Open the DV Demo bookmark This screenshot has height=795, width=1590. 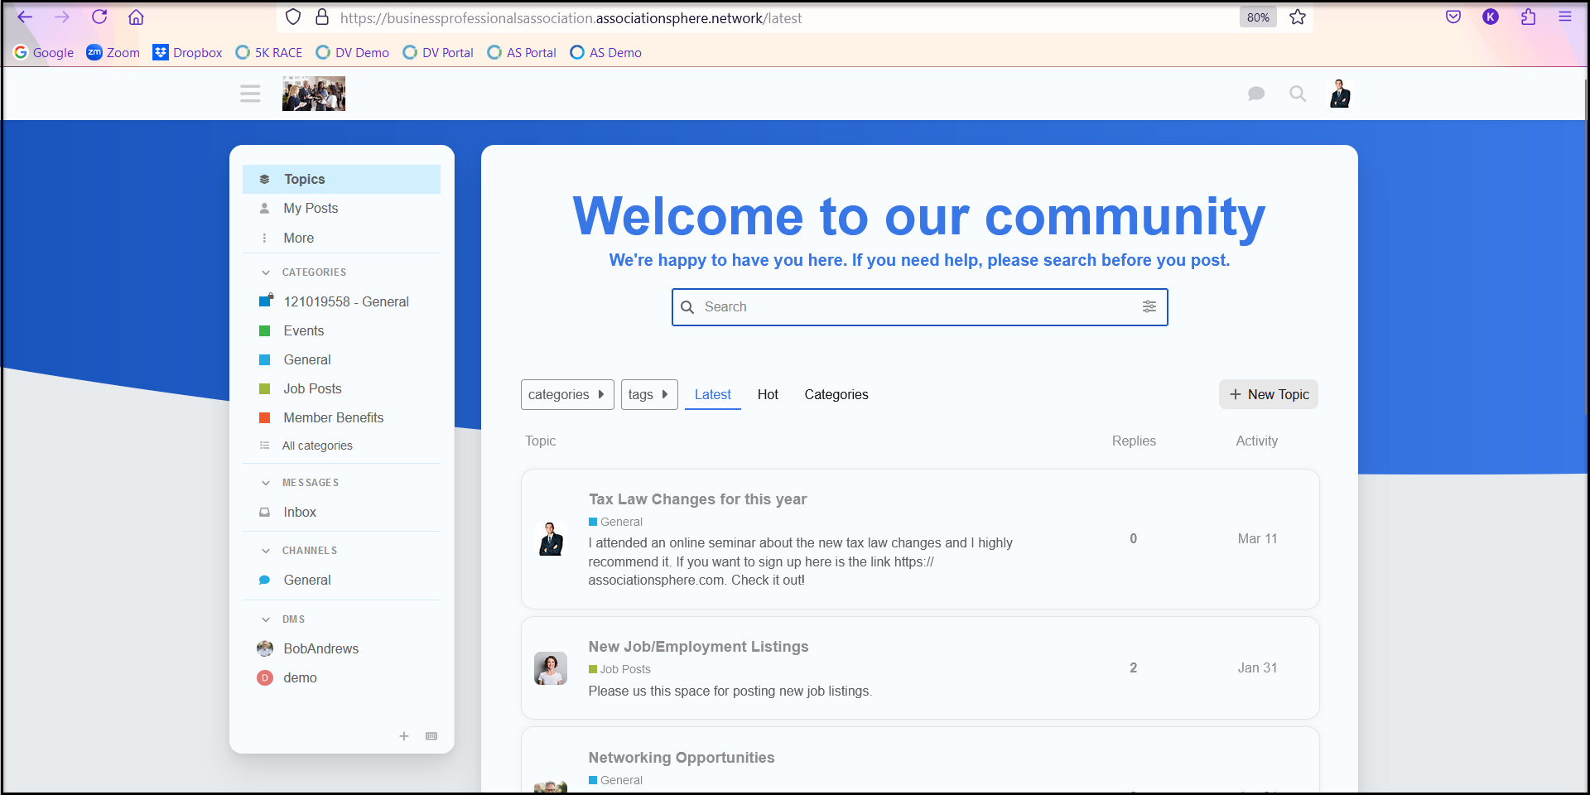(x=353, y=52)
